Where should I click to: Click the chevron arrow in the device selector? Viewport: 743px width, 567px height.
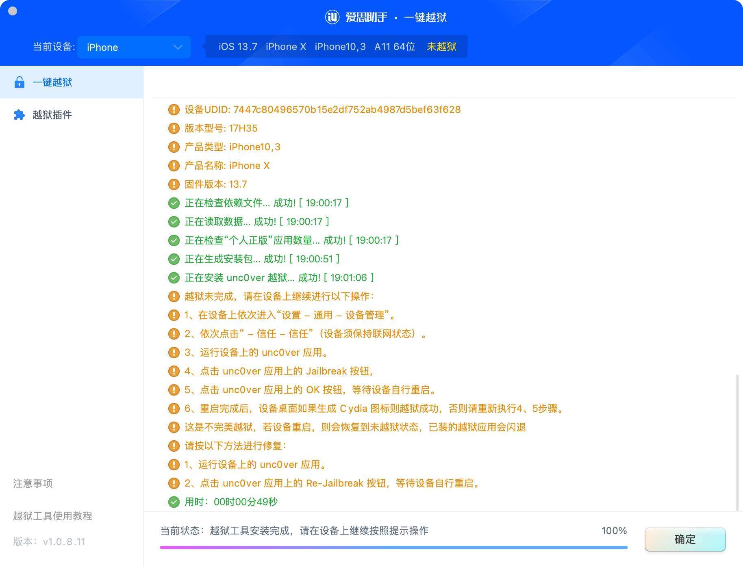[x=178, y=47]
